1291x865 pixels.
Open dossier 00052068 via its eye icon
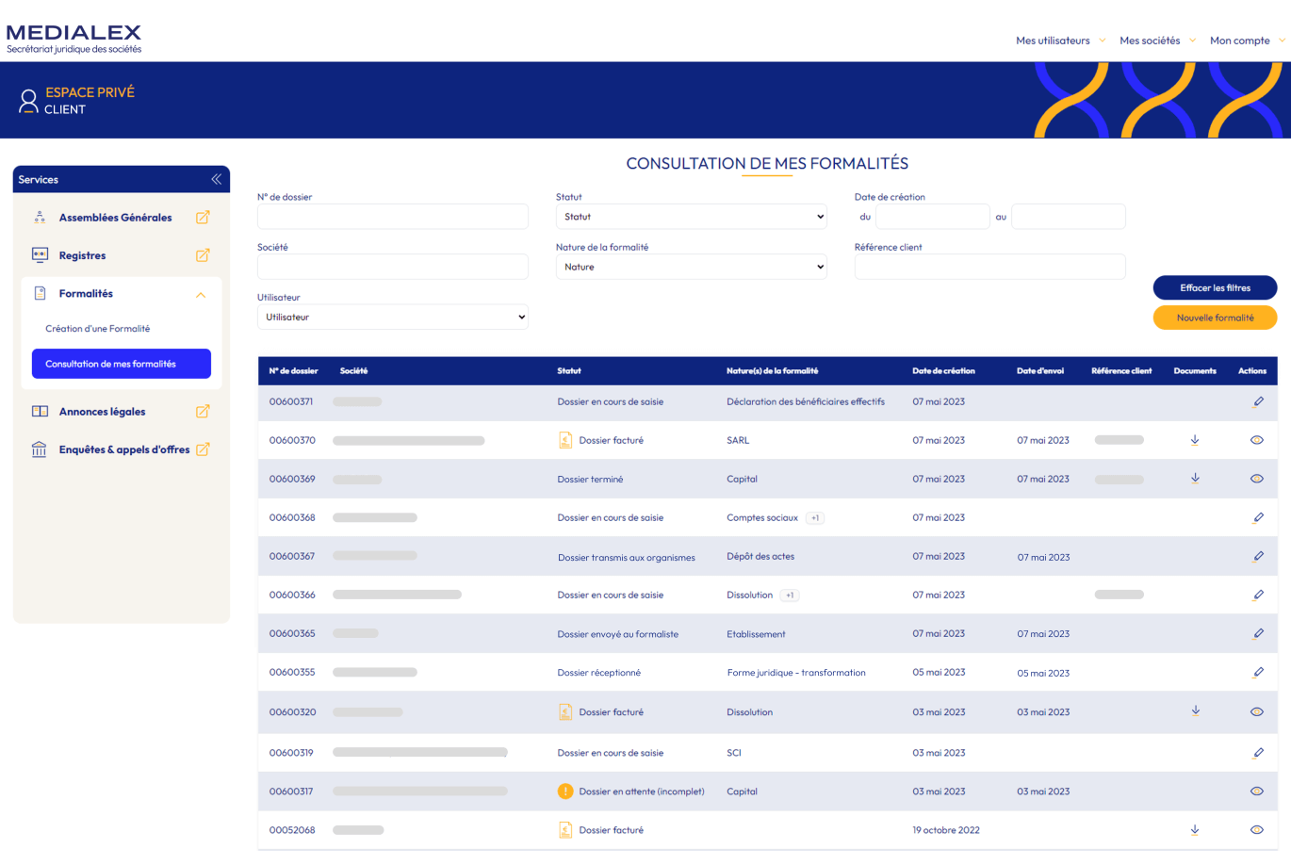tap(1257, 830)
